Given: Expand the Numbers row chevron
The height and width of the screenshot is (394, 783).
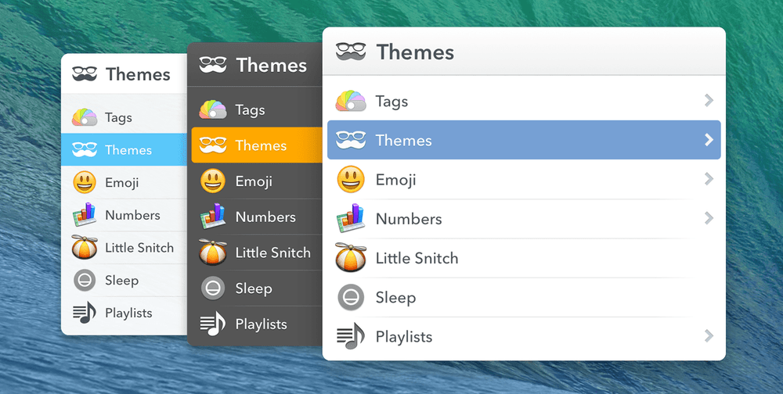Looking at the screenshot, I should pos(709,218).
